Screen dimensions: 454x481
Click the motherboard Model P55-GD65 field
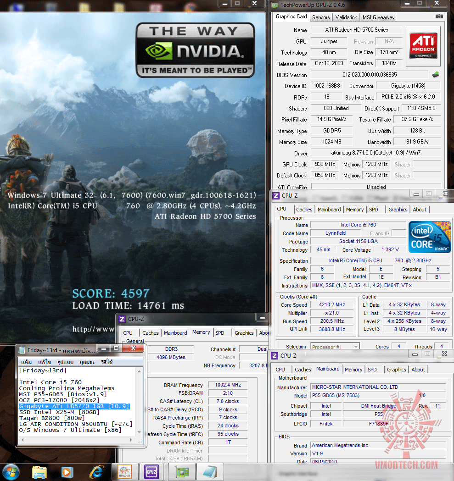354,395
